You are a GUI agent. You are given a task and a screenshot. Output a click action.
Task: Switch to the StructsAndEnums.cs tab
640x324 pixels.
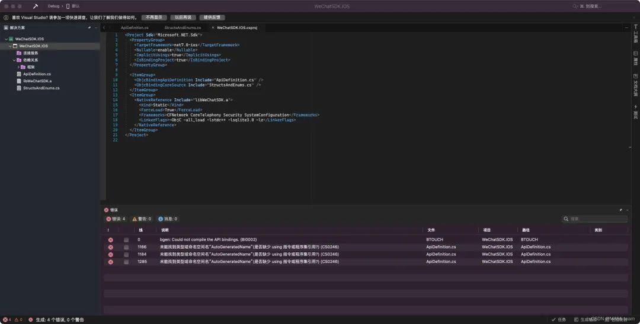183,28
